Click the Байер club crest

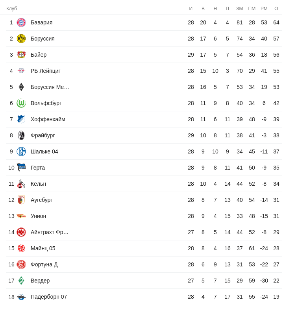click(x=21, y=55)
